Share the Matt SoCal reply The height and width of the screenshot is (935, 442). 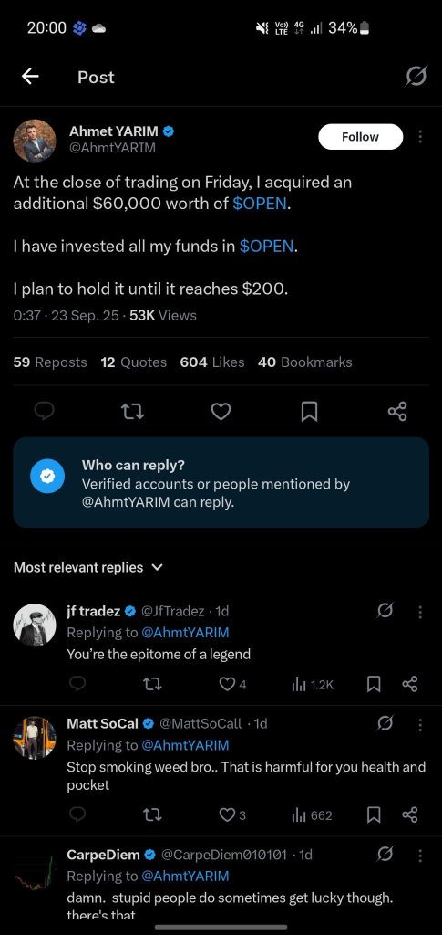click(x=410, y=814)
